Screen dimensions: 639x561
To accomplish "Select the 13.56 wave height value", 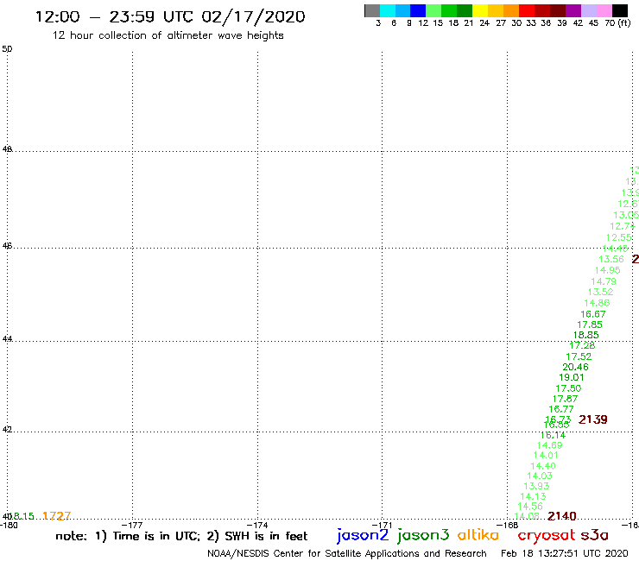I will 611,260.
